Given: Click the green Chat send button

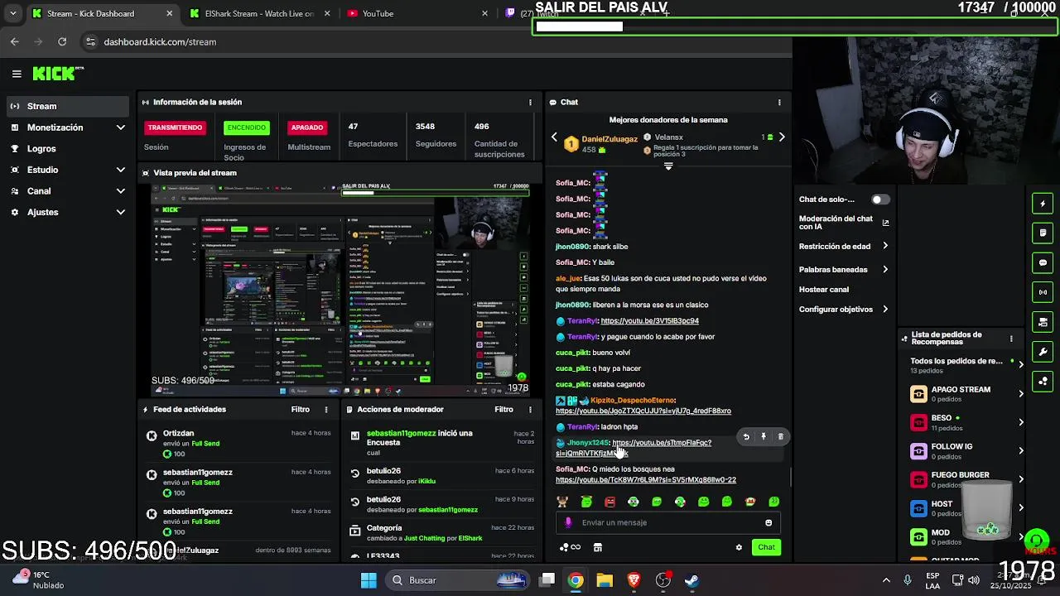Looking at the screenshot, I should [x=766, y=547].
